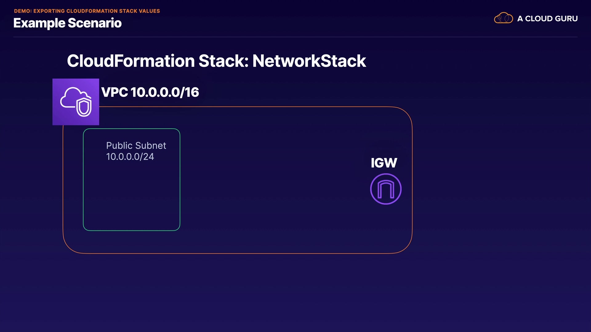The image size is (591, 332).
Task: Click the 10.0.0.0/24 subnet CIDR text
Action: [x=130, y=157]
